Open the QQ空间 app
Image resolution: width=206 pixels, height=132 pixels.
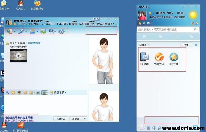coord(173,59)
